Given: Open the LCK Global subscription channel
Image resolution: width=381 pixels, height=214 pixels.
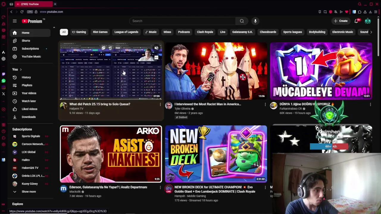Looking at the screenshot, I should tap(30, 152).
